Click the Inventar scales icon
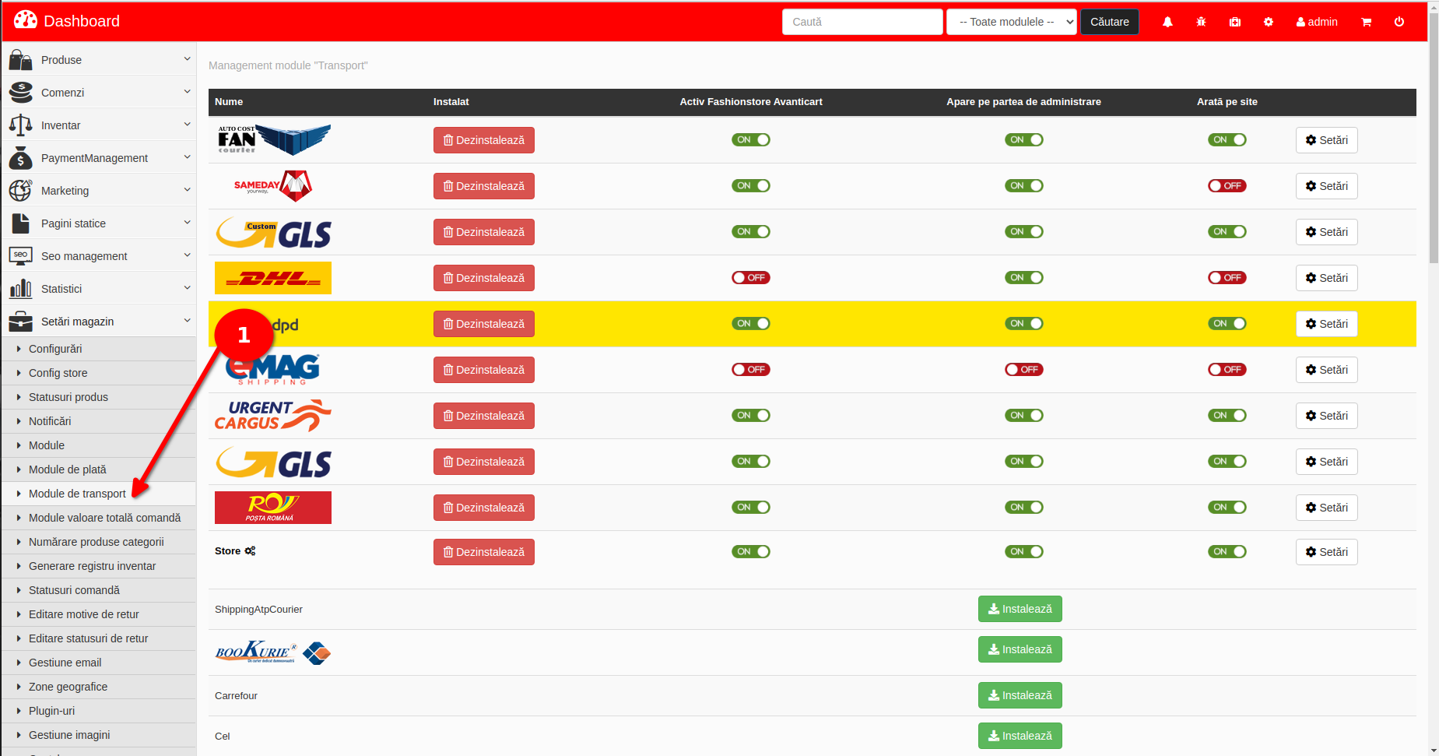 21,125
